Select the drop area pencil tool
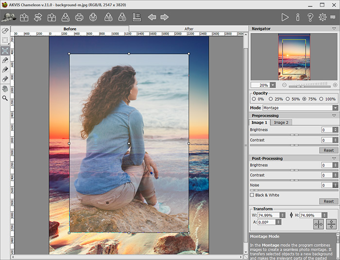Viewport: 340px width, 260px height. tap(5, 69)
